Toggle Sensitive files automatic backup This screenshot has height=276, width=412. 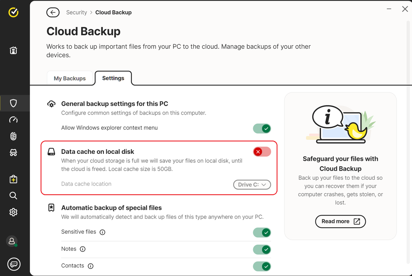pyautogui.click(x=262, y=233)
